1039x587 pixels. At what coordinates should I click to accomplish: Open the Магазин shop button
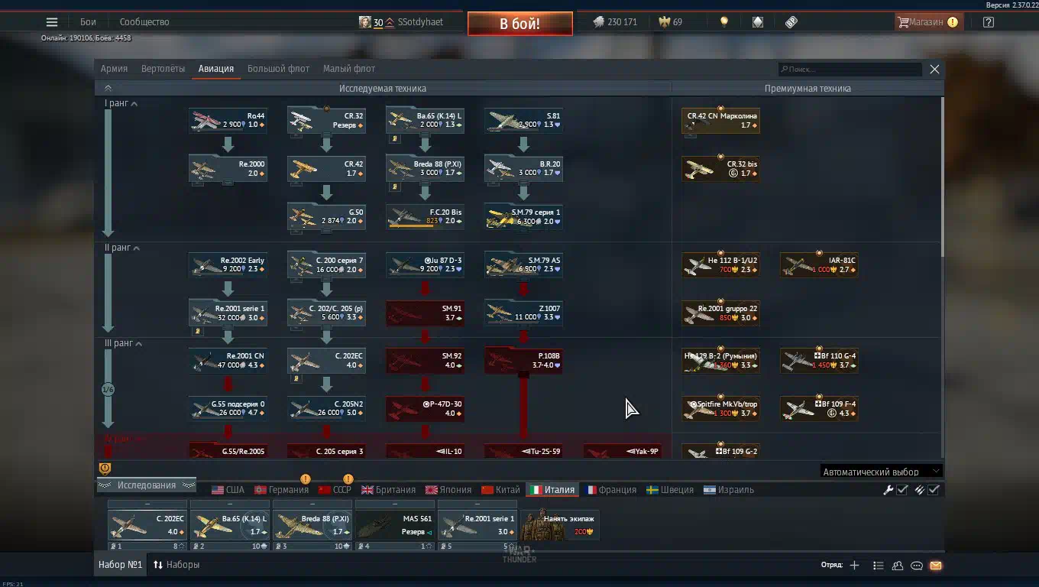(x=927, y=22)
